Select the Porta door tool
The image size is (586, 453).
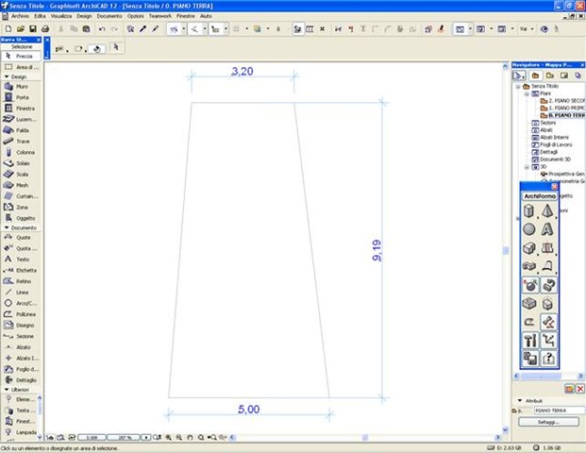(22, 97)
